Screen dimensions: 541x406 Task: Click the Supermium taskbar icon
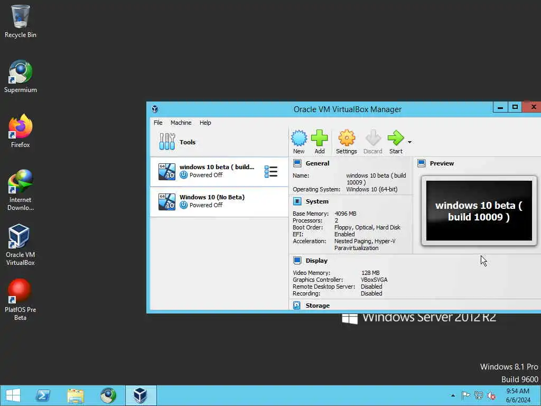(108, 395)
